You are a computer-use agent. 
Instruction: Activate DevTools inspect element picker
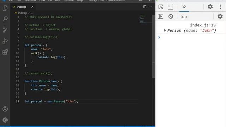161,7
